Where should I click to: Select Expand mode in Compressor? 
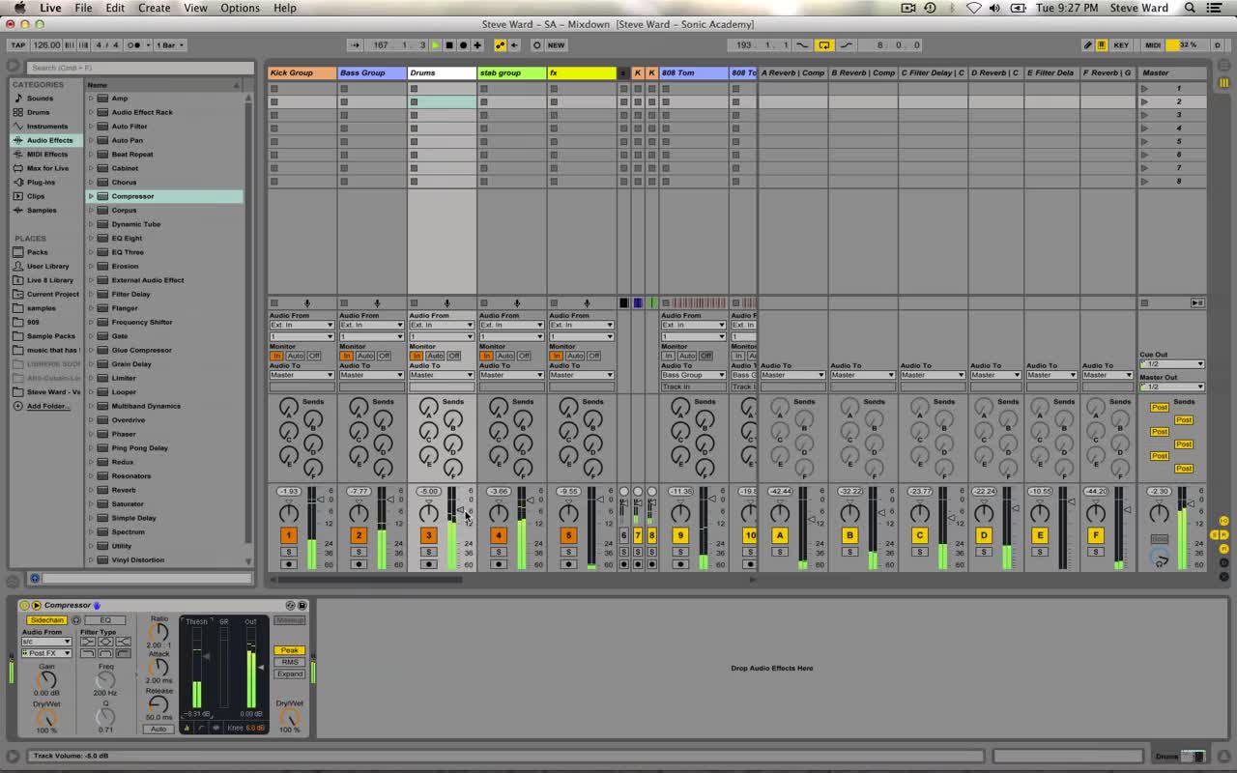click(x=290, y=673)
